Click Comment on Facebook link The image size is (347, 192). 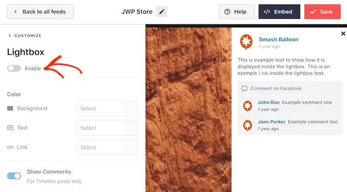pyautogui.click(x=276, y=88)
